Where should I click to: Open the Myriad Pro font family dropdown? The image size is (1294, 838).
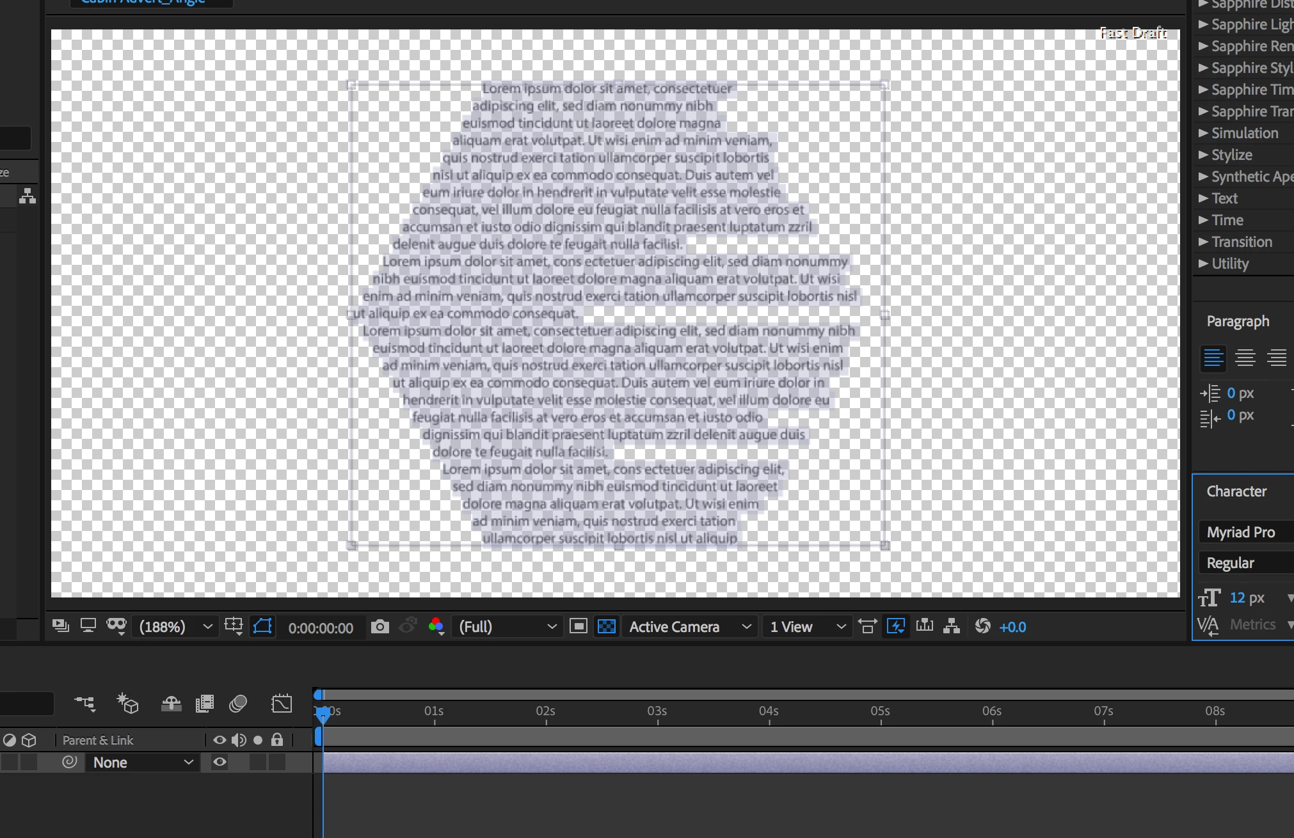(1246, 532)
